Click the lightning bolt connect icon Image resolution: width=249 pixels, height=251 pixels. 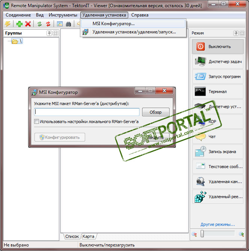click(x=7, y=24)
